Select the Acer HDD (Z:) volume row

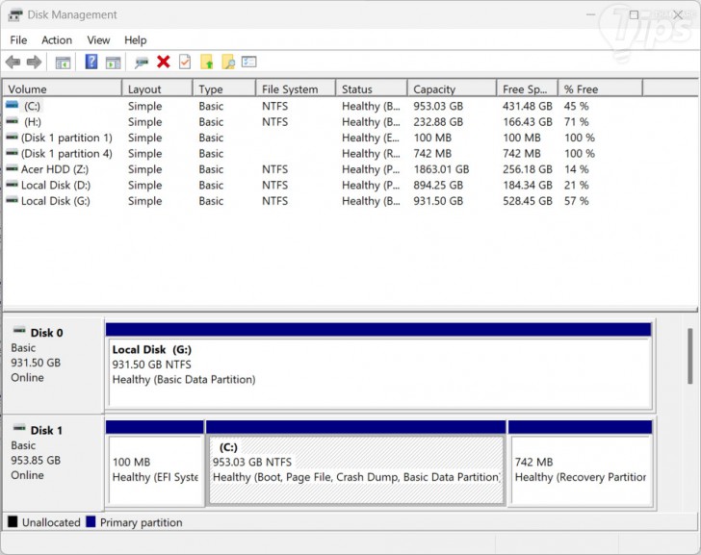click(x=55, y=169)
